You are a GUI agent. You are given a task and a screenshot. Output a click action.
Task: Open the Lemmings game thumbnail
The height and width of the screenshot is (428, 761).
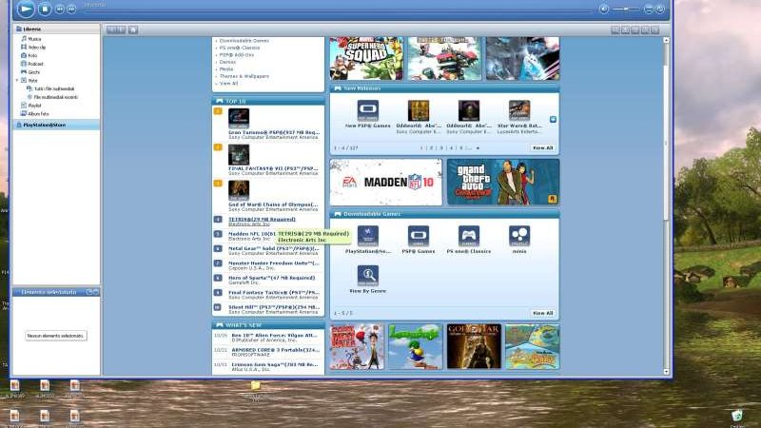pyautogui.click(x=416, y=347)
